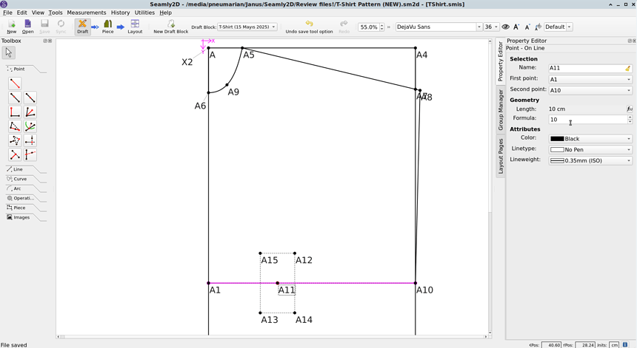637x348 pixels.
Task: Select the midpoint on line tool, right icon
Action: point(30,98)
